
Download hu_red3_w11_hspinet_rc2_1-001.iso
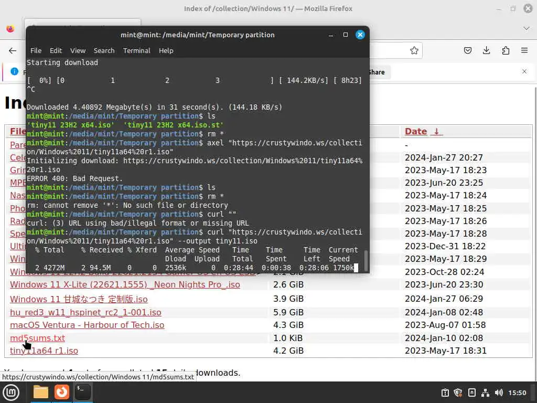click(85, 312)
